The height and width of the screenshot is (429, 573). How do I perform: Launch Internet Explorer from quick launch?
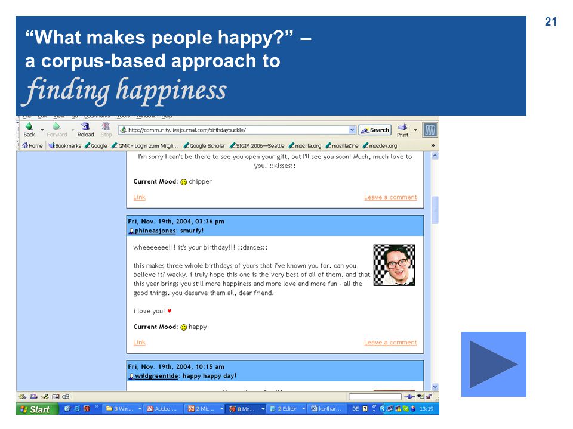(x=77, y=409)
